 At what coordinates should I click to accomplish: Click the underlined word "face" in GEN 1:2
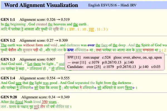point(104,45)
